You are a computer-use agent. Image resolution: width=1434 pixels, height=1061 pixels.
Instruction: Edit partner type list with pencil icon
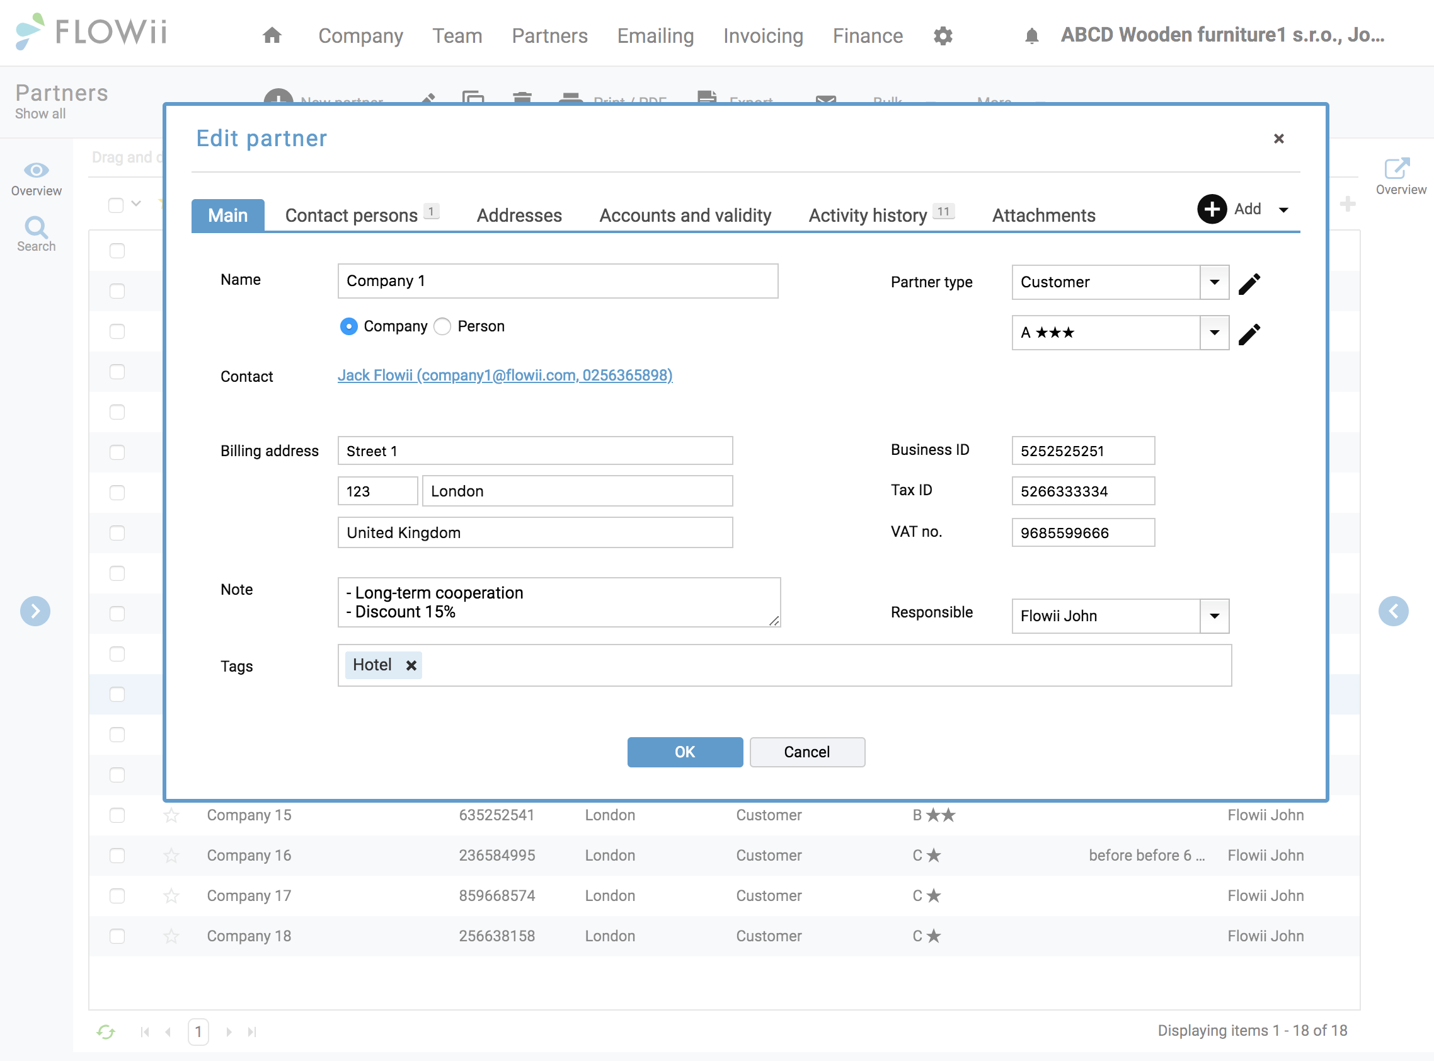point(1249,284)
